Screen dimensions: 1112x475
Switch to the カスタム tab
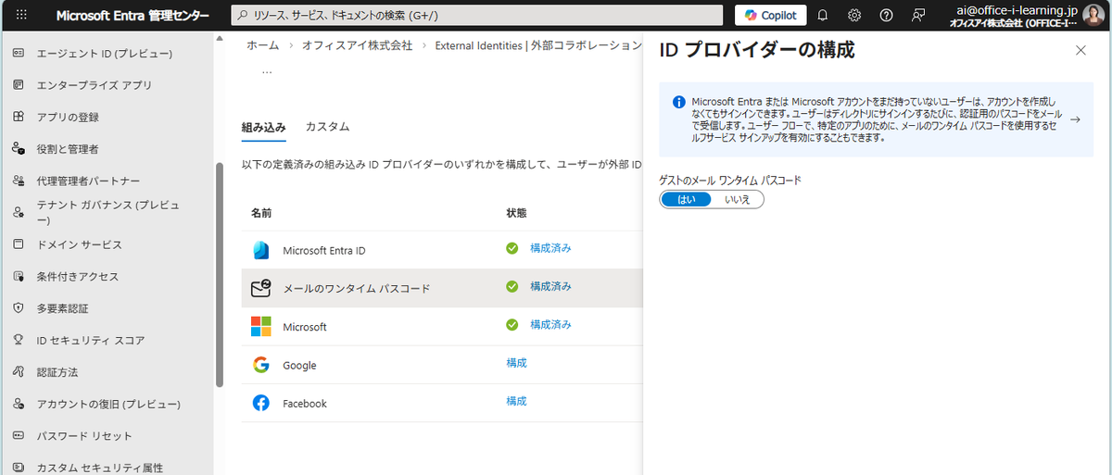click(327, 127)
